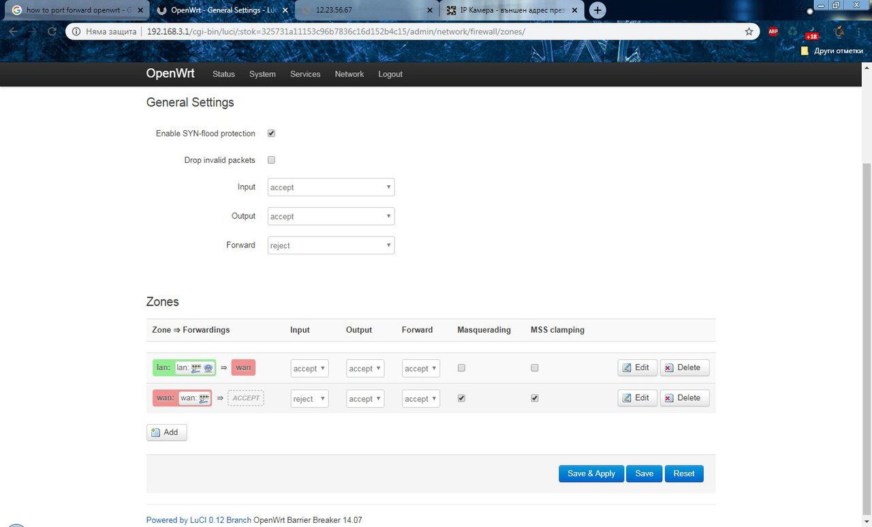
Task: Delete the lan zone
Action: click(x=685, y=367)
